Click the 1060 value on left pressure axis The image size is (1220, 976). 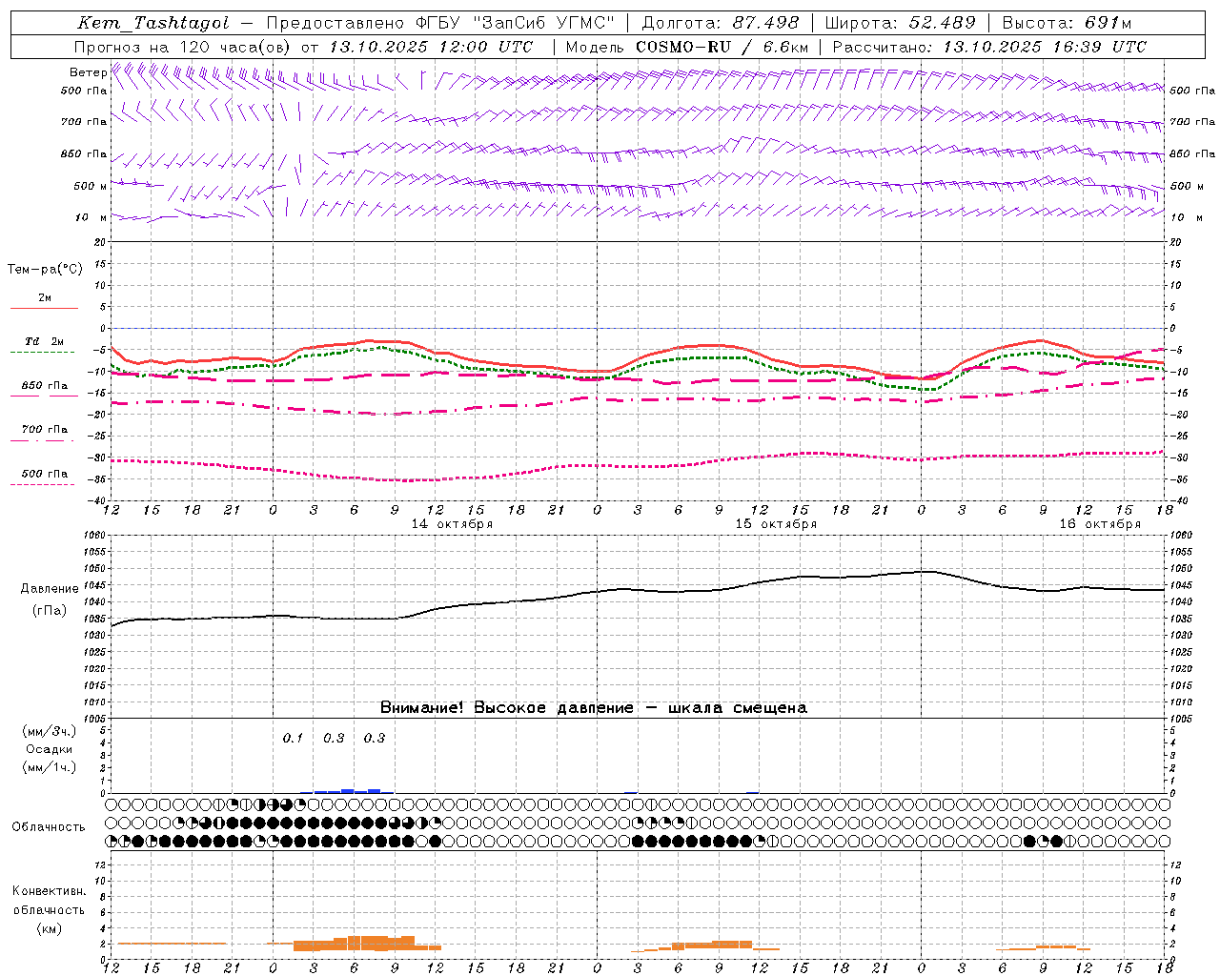[x=95, y=536]
